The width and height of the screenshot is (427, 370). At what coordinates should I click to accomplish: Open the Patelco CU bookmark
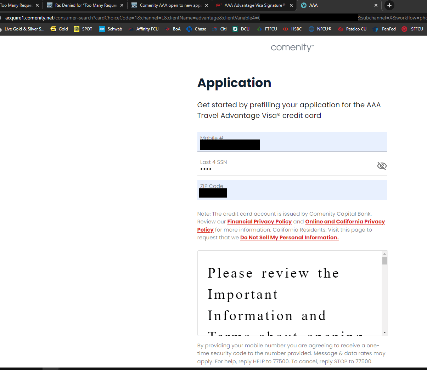click(x=352, y=29)
